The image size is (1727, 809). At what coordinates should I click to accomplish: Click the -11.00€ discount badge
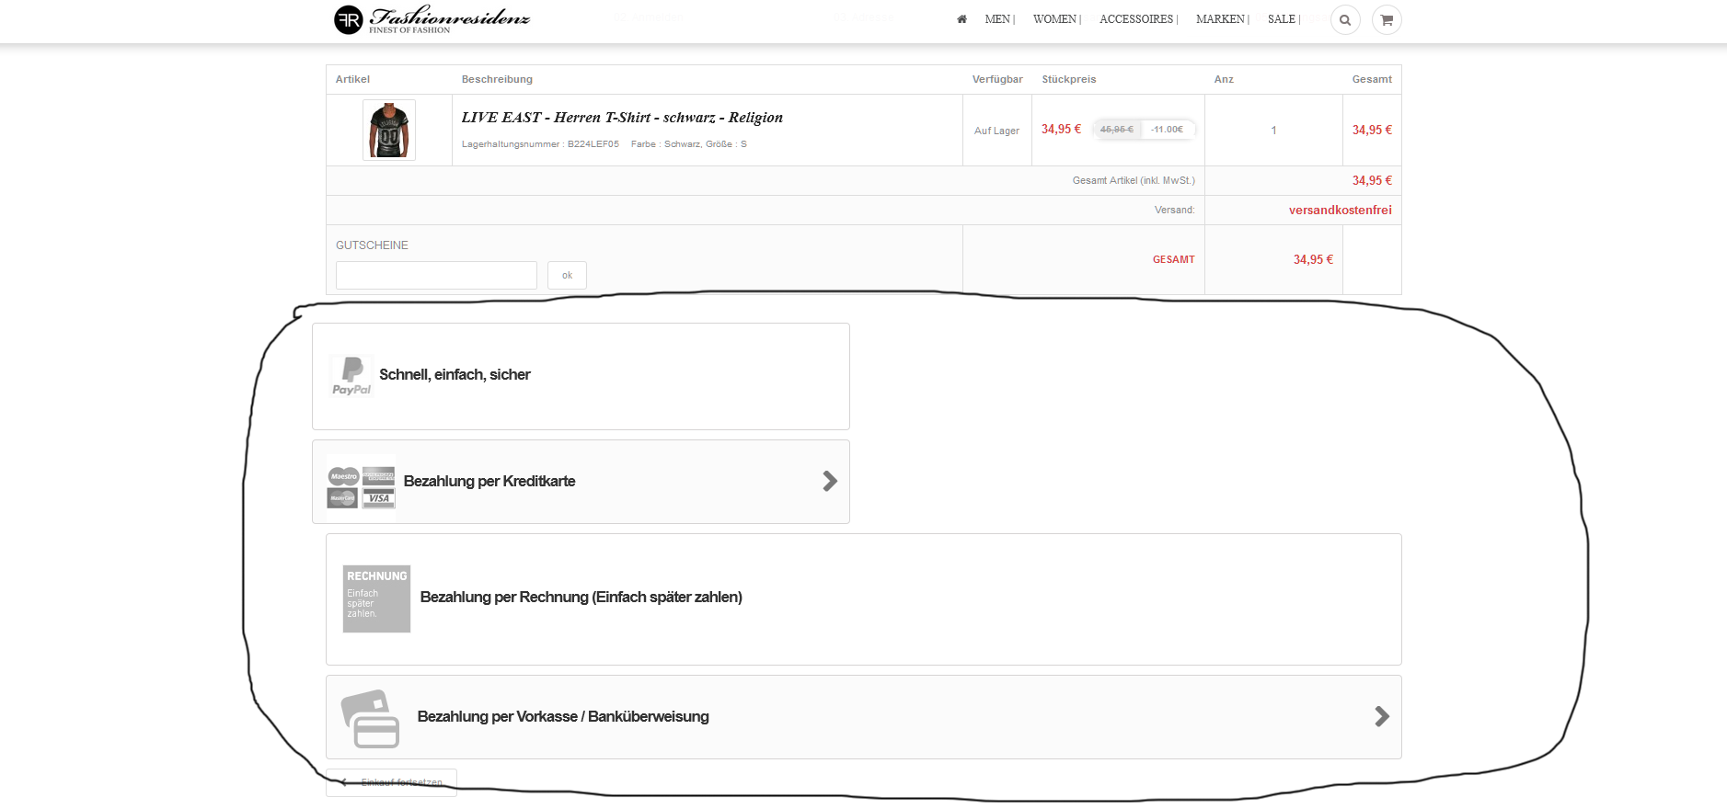[x=1167, y=130]
